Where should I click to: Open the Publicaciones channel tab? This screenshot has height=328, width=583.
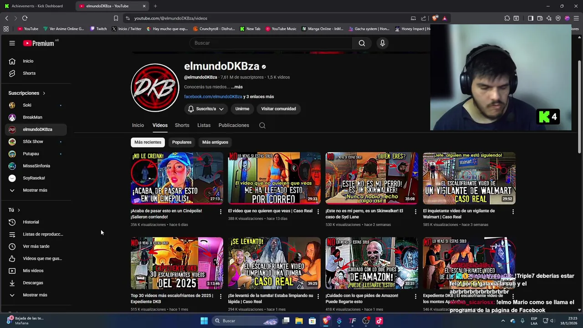234,125
